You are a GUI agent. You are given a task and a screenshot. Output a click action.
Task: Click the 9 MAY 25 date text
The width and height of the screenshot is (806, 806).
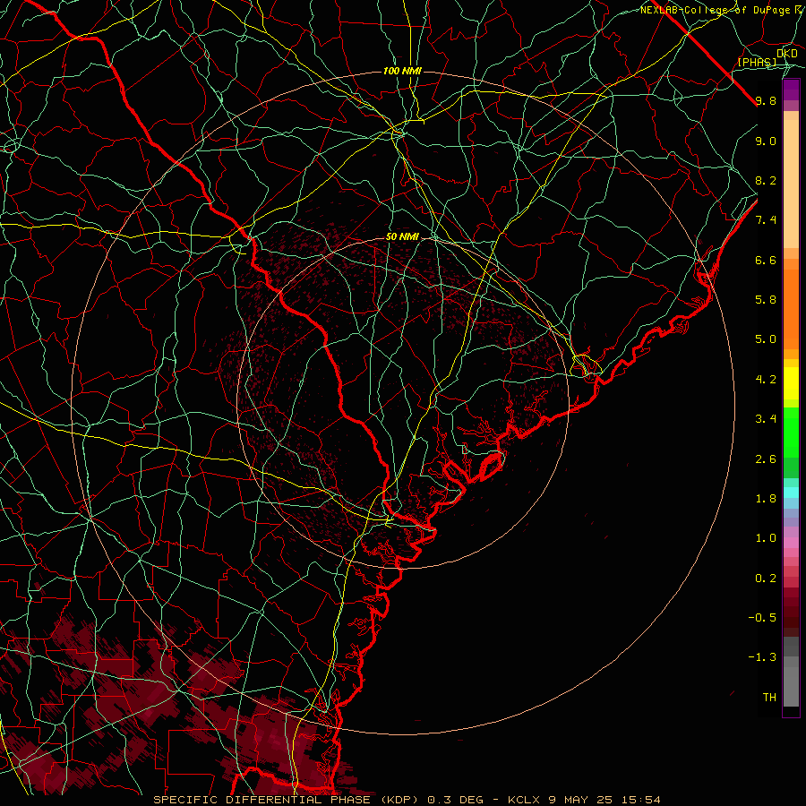point(583,800)
